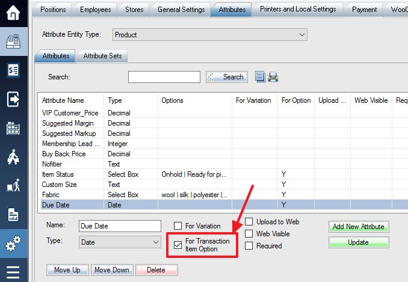Open the customer with bags icon
The height and width of the screenshot is (282, 408).
click(x=13, y=157)
